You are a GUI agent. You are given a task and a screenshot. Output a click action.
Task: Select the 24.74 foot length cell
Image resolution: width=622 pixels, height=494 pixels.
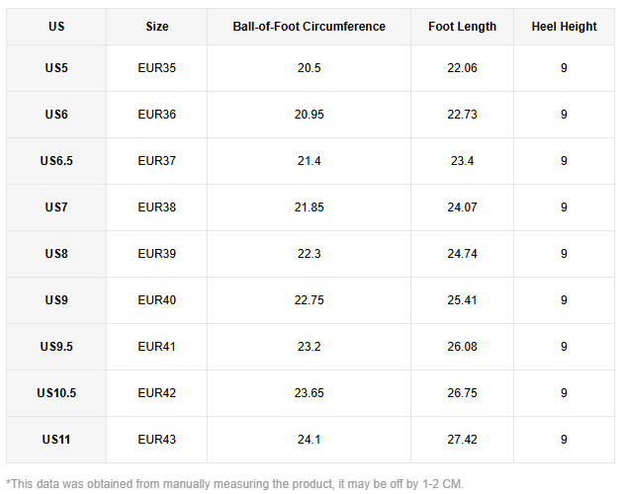pyautogui.click(x=462, y=254)
